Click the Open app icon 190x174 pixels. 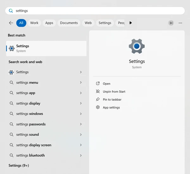point(98,84)
